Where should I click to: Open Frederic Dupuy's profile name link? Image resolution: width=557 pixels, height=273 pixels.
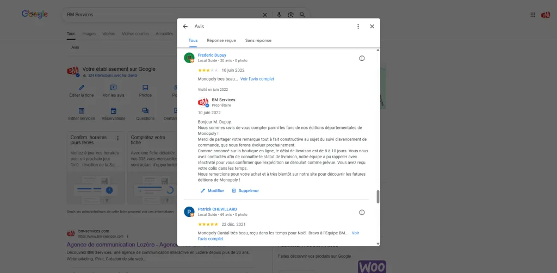pyautogui.click(x=212, y=55)
